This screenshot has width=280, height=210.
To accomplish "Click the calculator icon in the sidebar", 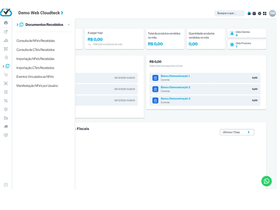I will pyautogui.click(x=6, y=92).
